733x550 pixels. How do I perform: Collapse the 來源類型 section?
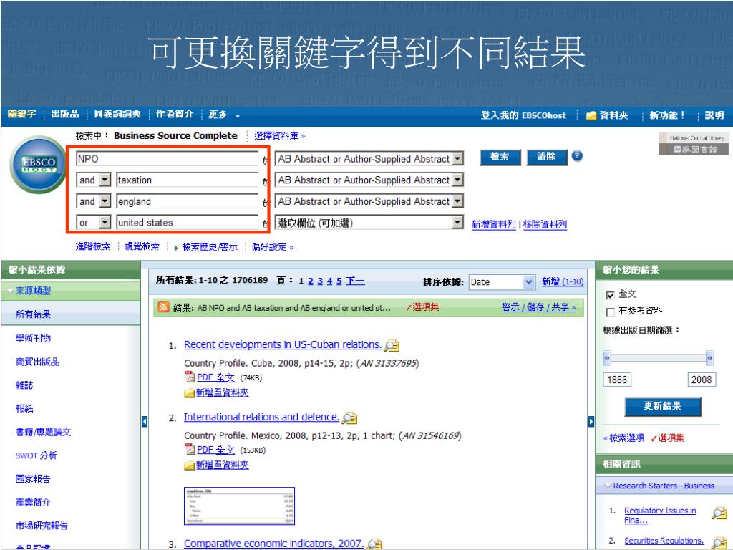click(x=10, y=291)
